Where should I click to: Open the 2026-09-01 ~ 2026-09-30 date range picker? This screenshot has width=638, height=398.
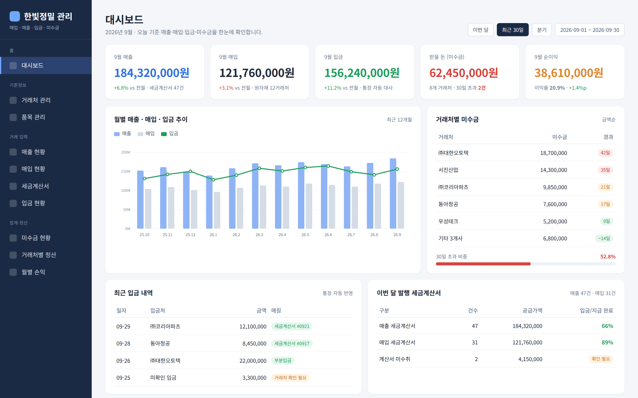click(590, 30)
